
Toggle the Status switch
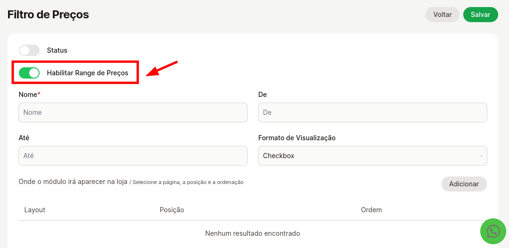click(x=29, y=50)
